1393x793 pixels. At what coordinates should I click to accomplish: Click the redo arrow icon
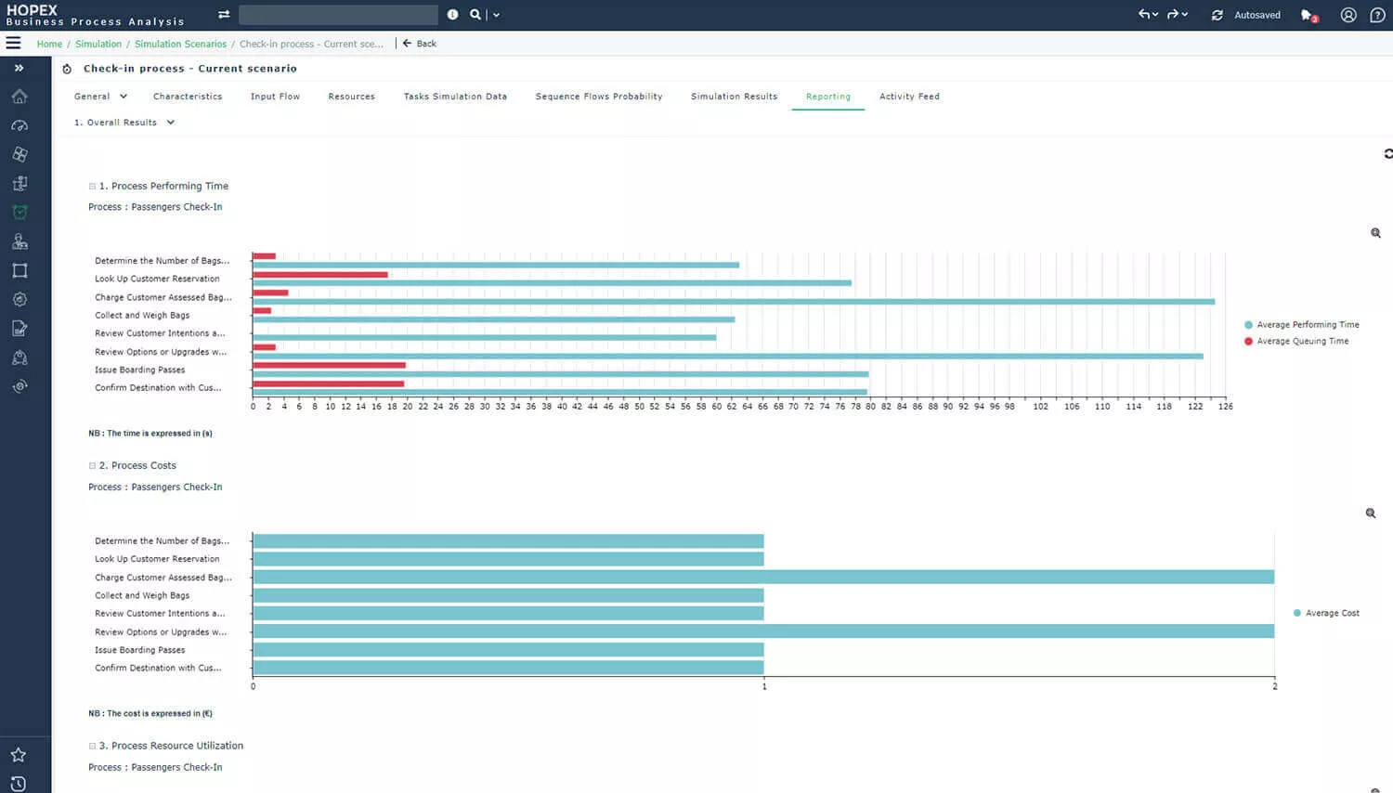[x=1173, y=14]
